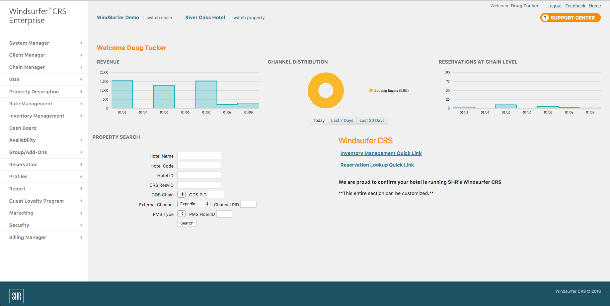Screen dimensions: 610x306
Task: Click the 01/07 revenue bar
Action: [206, 95]
